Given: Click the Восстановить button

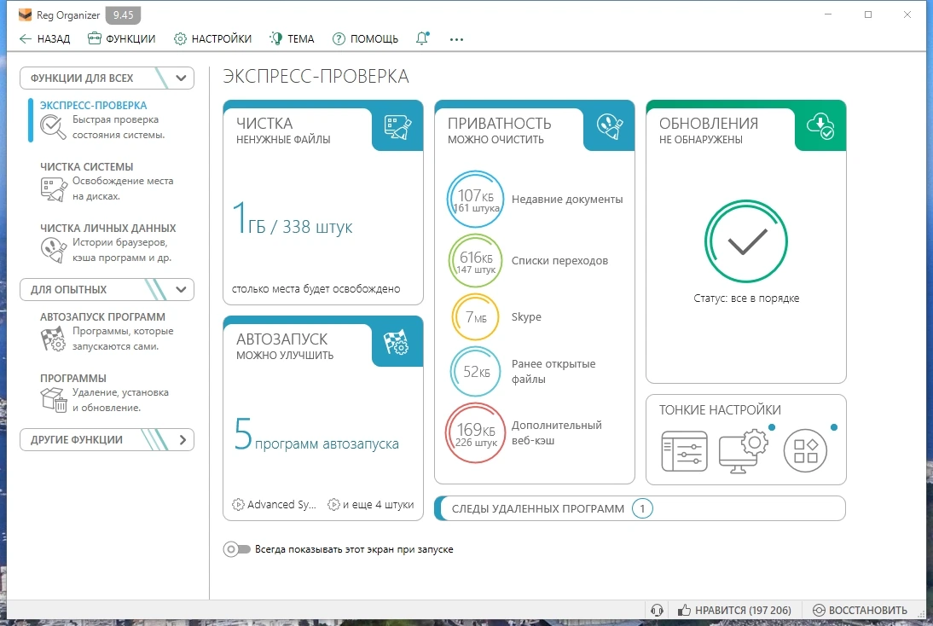Looking at the screenshot, I should tap(860, 610).
